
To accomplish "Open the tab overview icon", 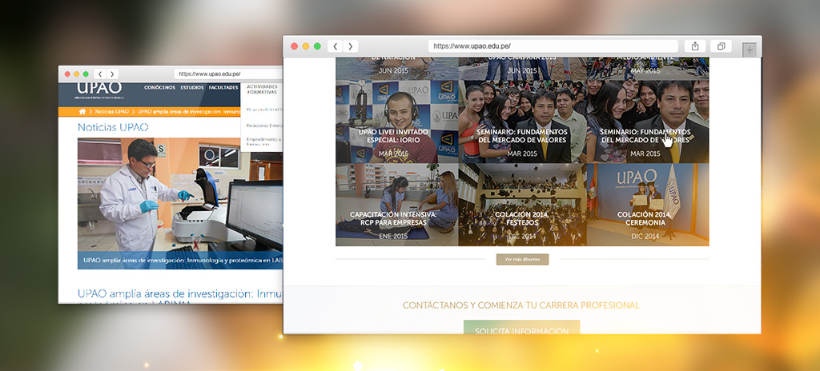I will (721, 46).
